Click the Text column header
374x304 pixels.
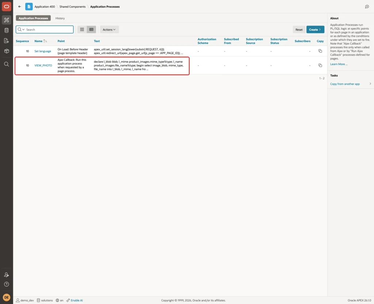pyautogui.click(x=97, y=41)
